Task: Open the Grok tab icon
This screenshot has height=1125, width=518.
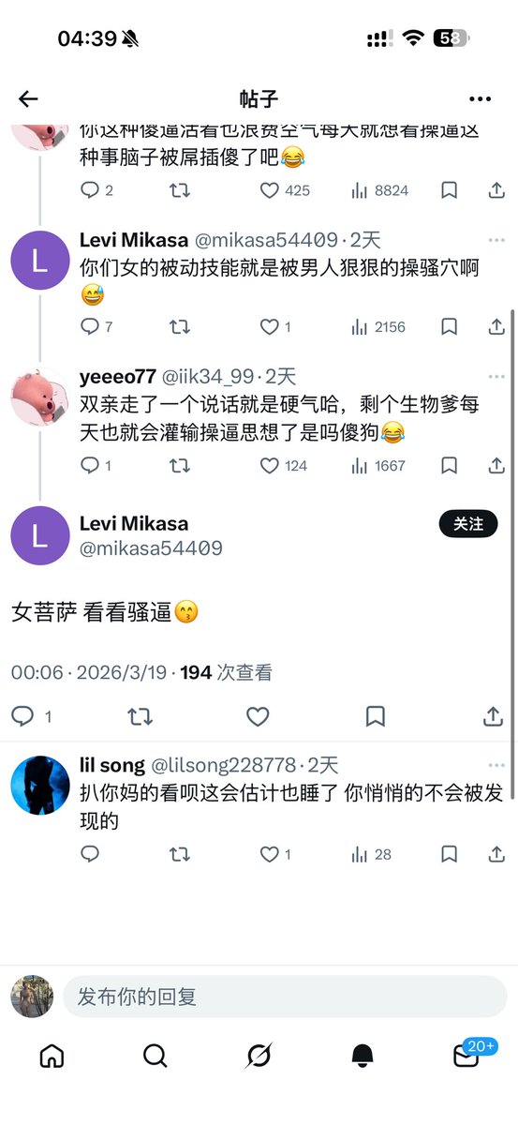Action: 259,1056
